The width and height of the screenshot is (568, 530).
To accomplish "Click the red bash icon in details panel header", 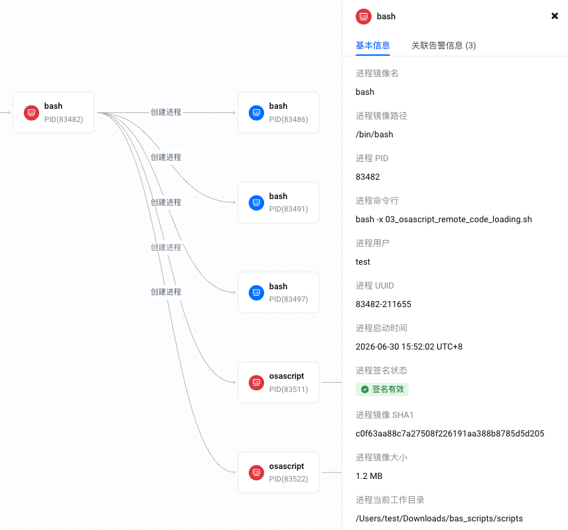I will [364, 17].
